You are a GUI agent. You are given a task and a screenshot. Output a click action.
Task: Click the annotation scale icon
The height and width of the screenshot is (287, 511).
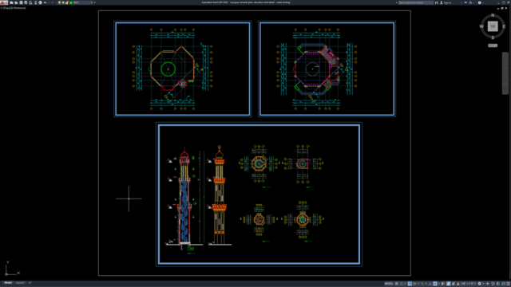[x=458, y=284]
